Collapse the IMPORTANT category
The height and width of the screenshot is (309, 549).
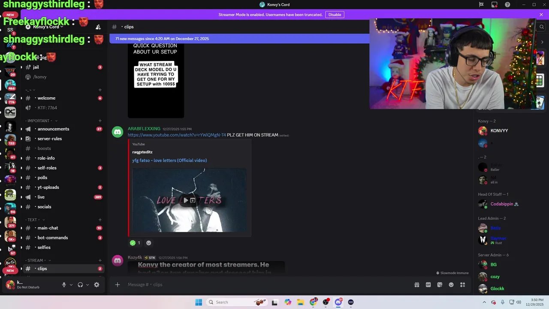41,121
